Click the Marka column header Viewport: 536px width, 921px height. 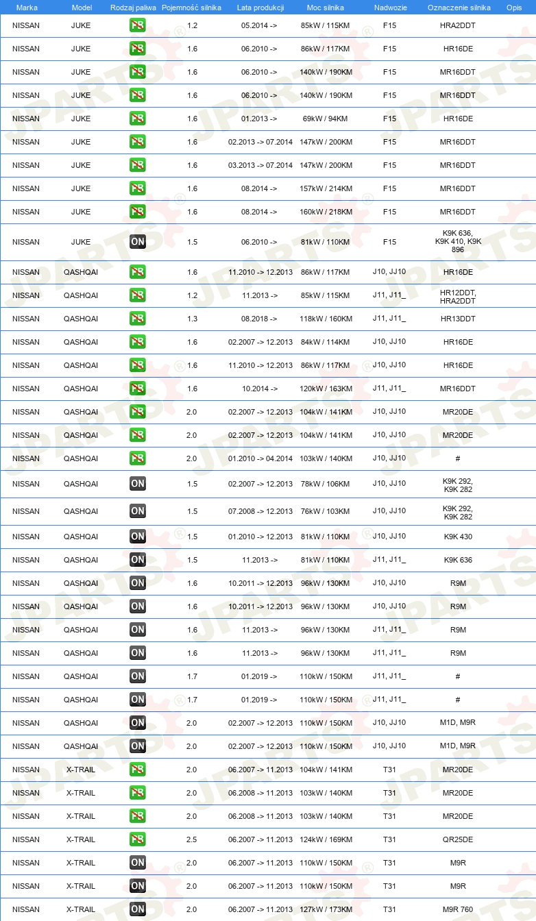point(27,7)
